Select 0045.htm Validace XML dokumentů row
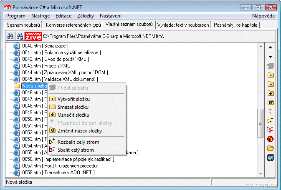Screen dimensions: 281x190 [x=60, y=79]
